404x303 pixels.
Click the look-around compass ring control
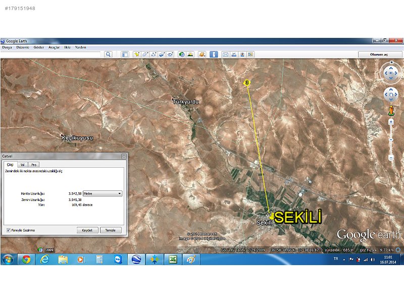click(391, 73)
